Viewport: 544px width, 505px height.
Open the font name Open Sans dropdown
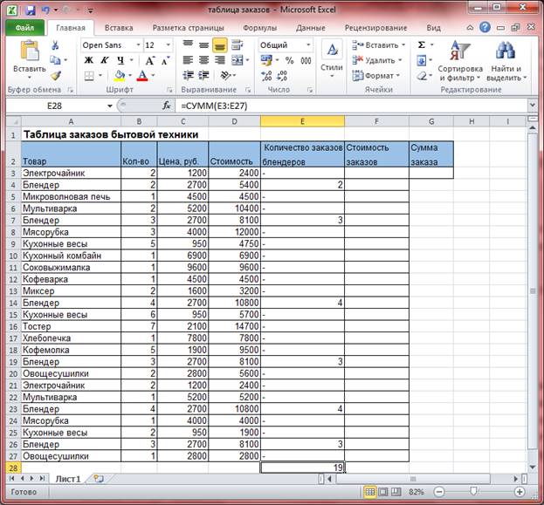pos(139,44)
